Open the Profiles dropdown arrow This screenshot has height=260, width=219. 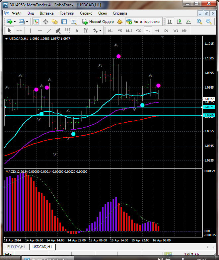pyautogui.click(x=27, y=22)
